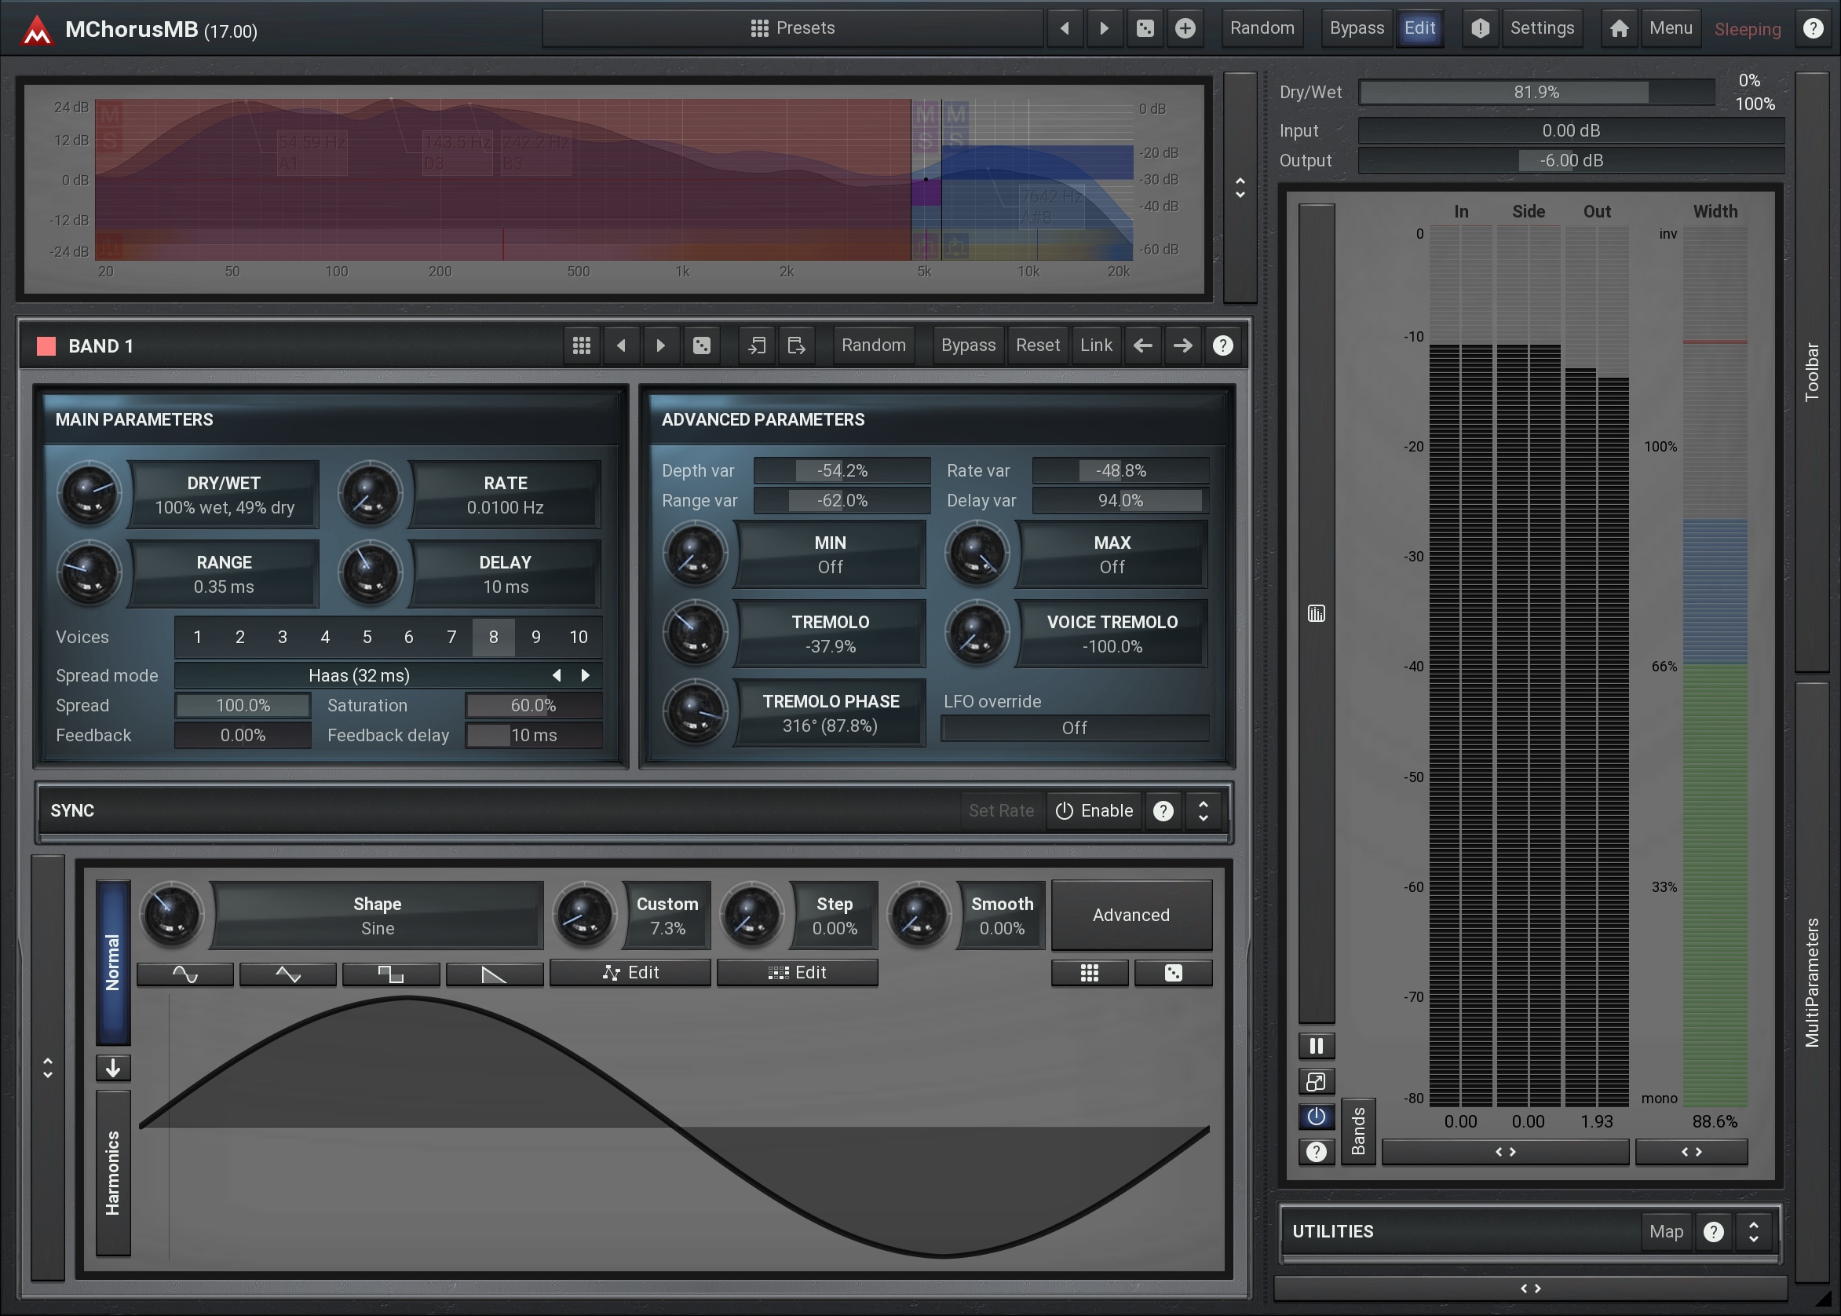
Task: Open the Menu item in the top bar
Action: point(1670,28)
